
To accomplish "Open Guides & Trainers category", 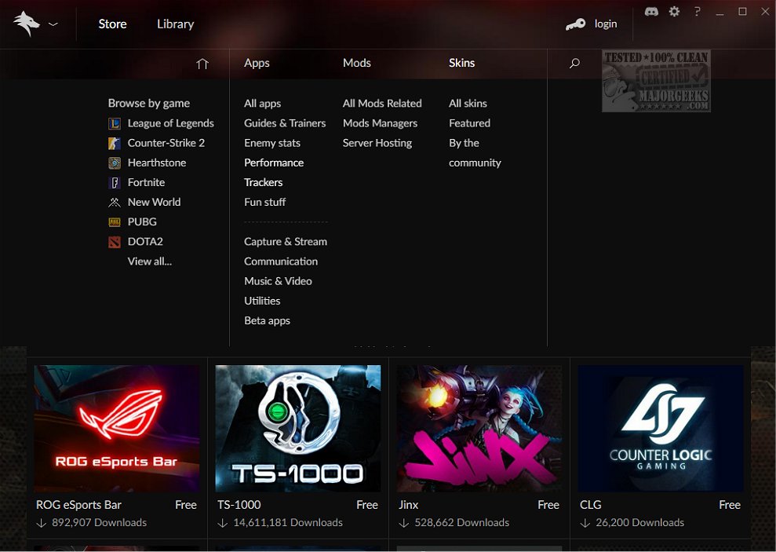I will (285, 123).
